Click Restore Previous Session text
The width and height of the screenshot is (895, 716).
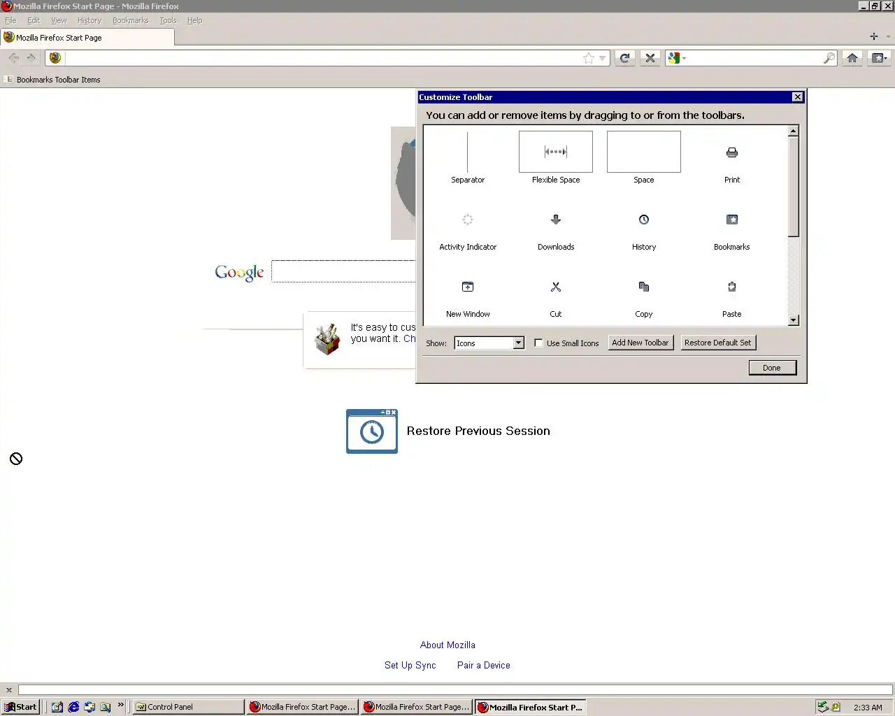click(x=478, y=431)
